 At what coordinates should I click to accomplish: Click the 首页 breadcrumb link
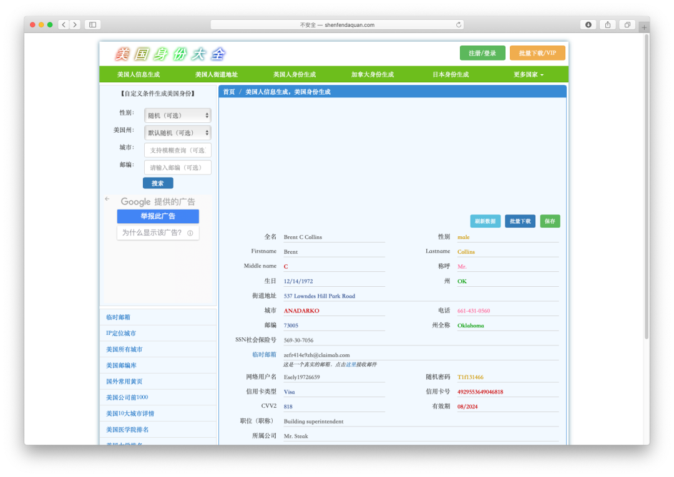point(229,92)
